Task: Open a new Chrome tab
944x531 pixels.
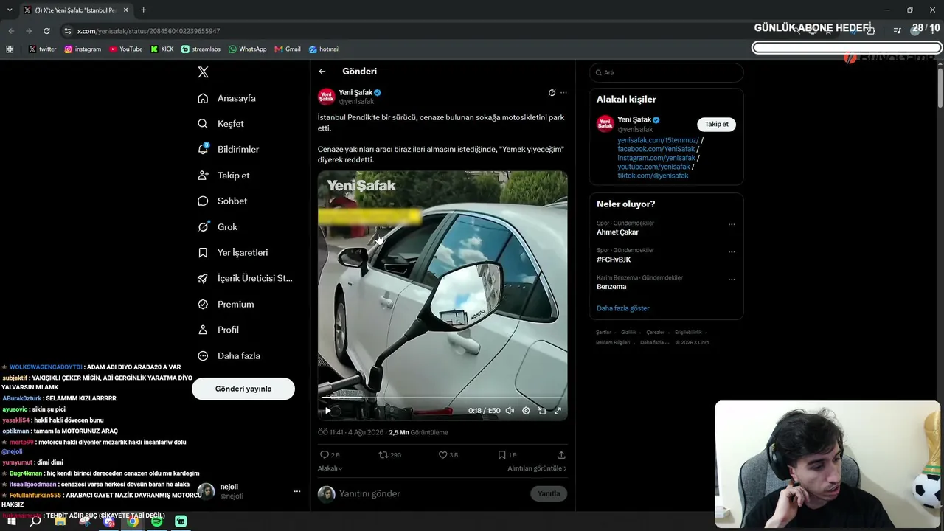Action: tap(143, 10)
